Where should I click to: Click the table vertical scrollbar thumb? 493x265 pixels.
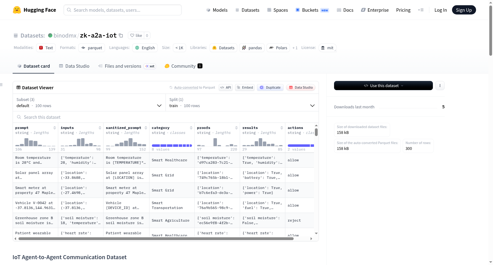(316, 132)
